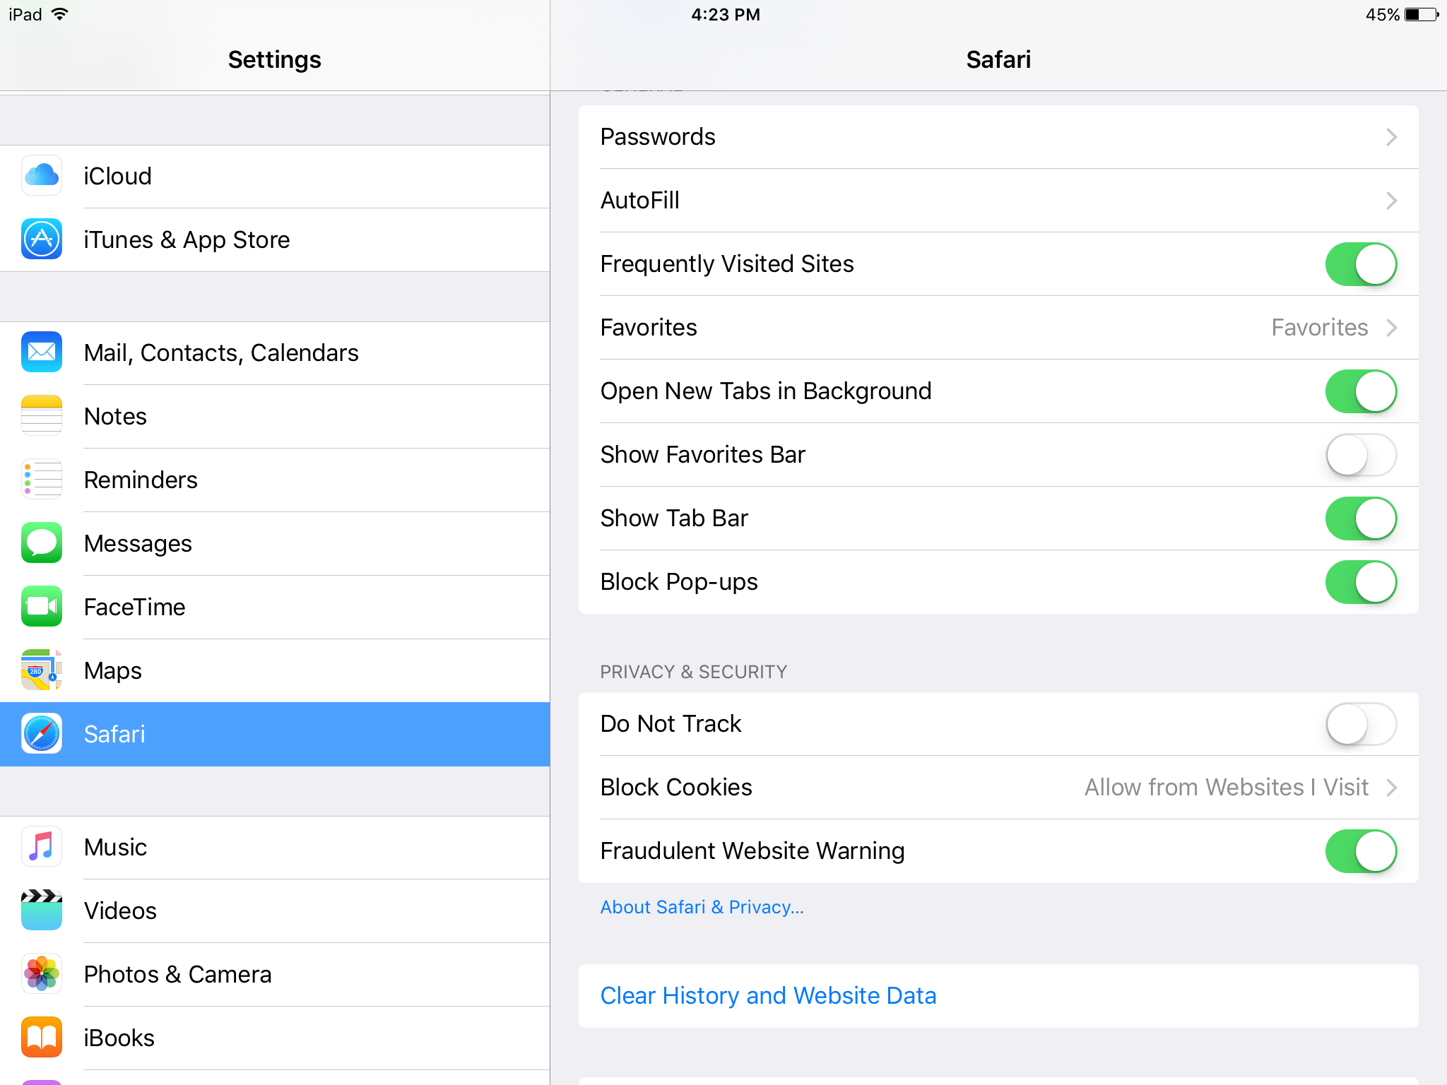Tap the green Messages bubble icon
Image resolution: width=1447 pixels, height=1085 pixels.
point(42,542)
